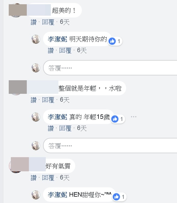Click avatar beside first 答覆 input
This screenshot has width=177, height=203.
point(36,68)
